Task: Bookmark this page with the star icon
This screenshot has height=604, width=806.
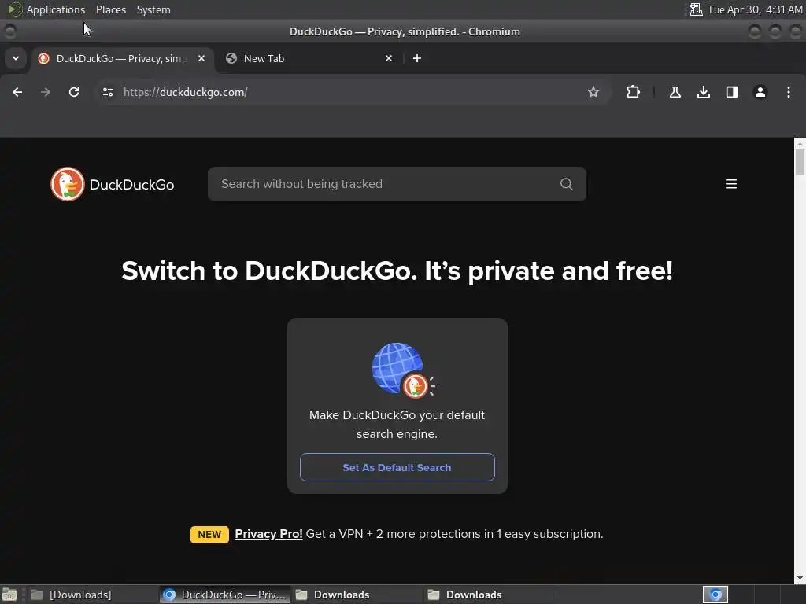Action: (x=593, y=92)
